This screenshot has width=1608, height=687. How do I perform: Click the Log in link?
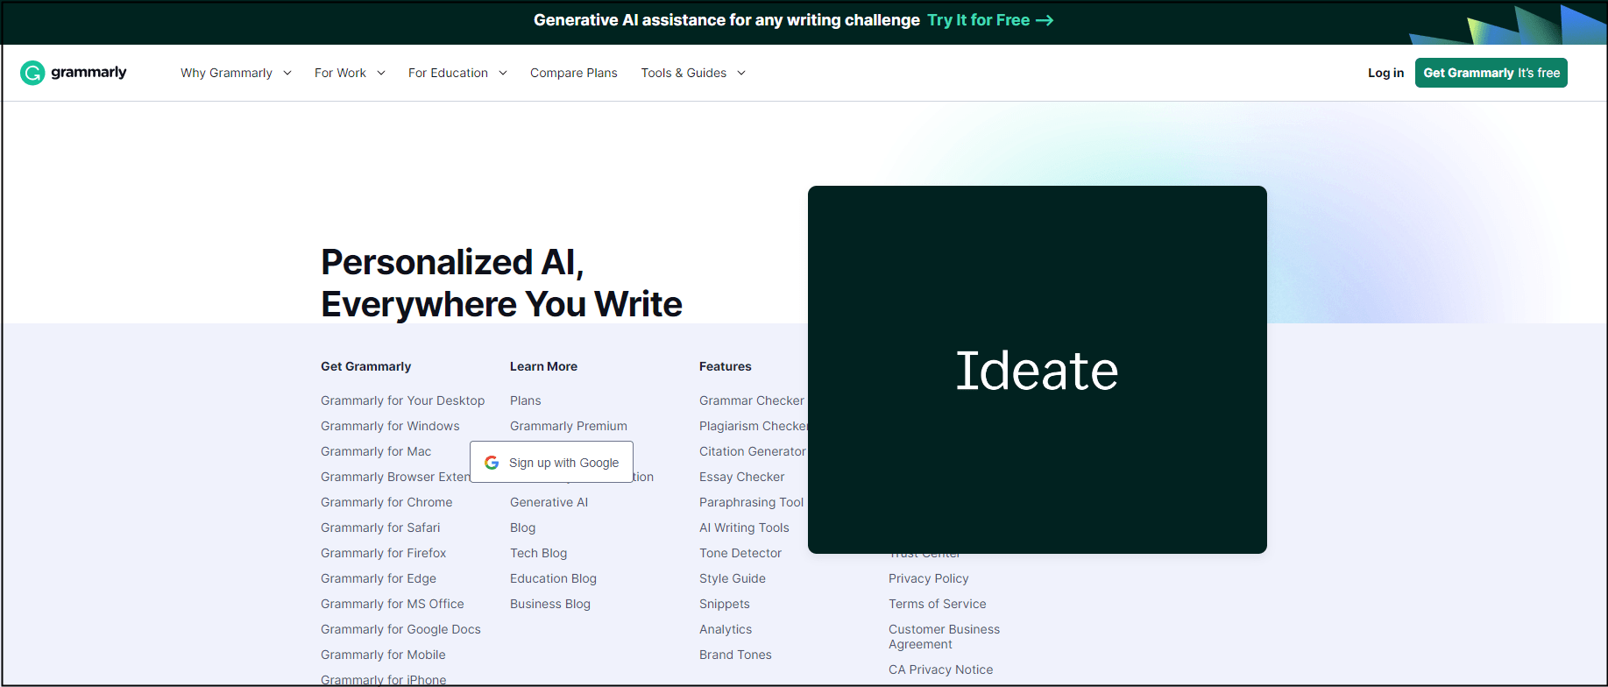pos(1385,73)
